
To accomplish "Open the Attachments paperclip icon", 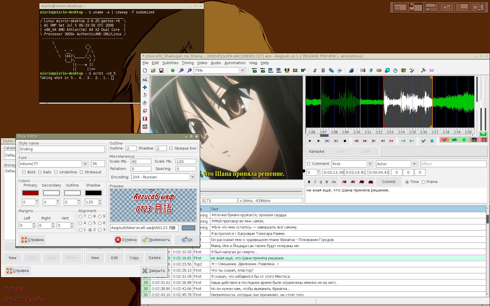I will [x=331, y=70].
